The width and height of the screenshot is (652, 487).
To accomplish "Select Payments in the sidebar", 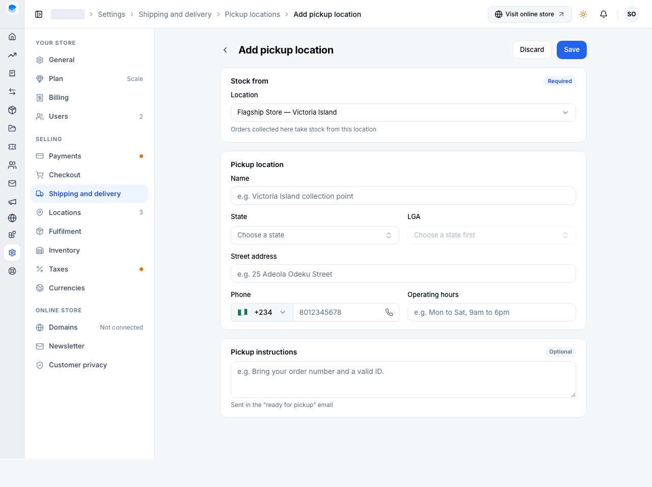I will [x=90, y=156].
